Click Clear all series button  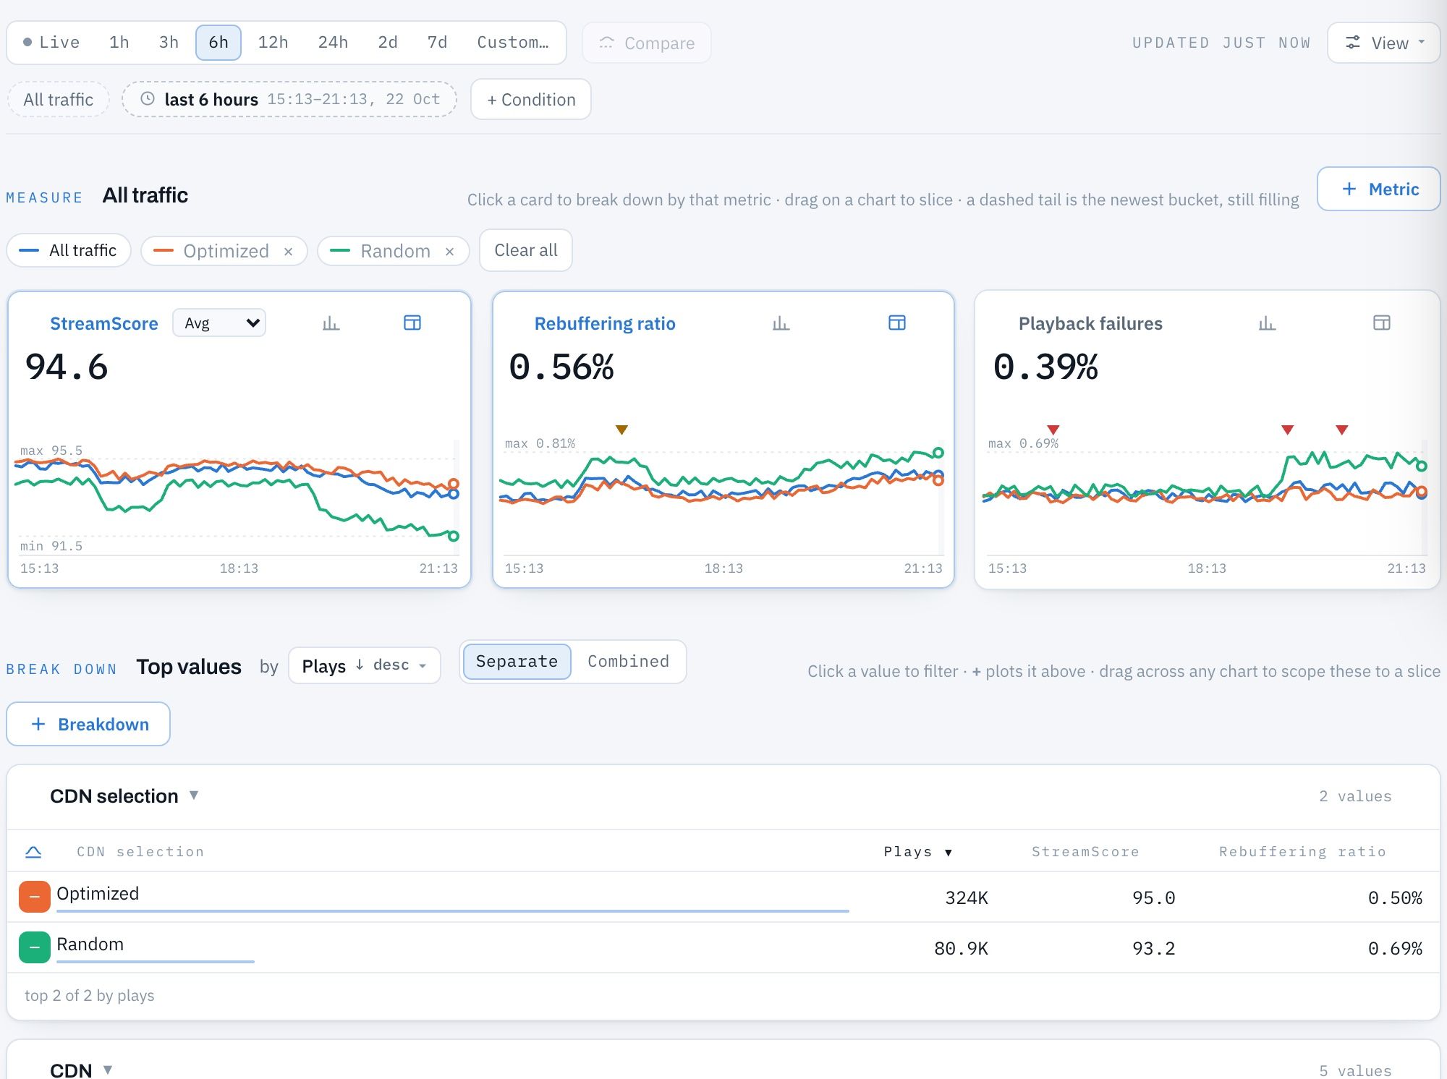click(x=526, y=250)
